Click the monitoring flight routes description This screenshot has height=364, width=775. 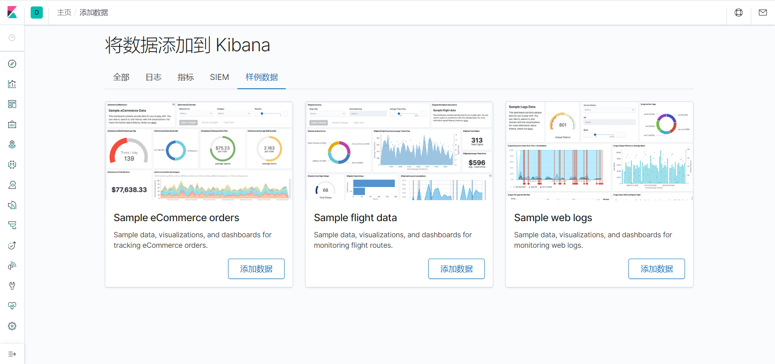pyautogui.click(x=393, y=240)
